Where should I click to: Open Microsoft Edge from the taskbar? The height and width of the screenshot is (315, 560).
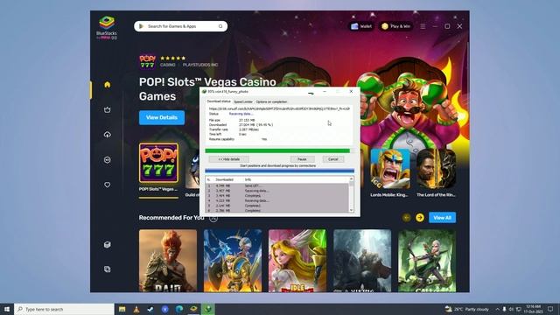coord(179,309)
